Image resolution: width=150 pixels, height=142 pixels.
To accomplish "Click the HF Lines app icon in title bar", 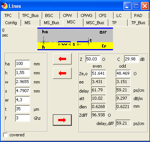I will 5,6.
